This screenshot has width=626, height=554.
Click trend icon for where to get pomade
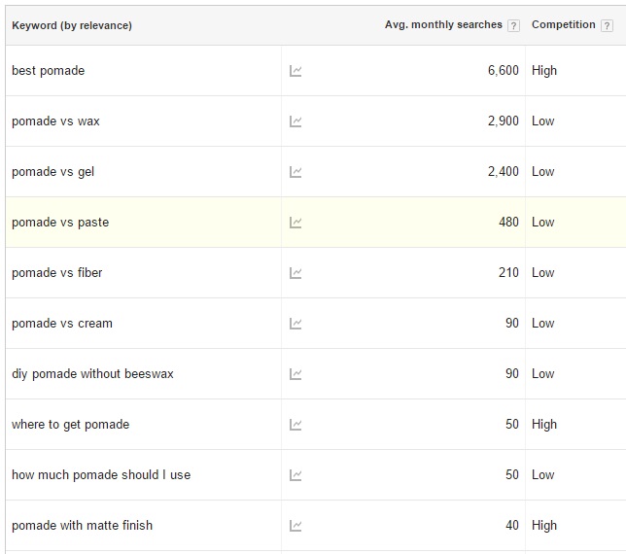(296, 425)
